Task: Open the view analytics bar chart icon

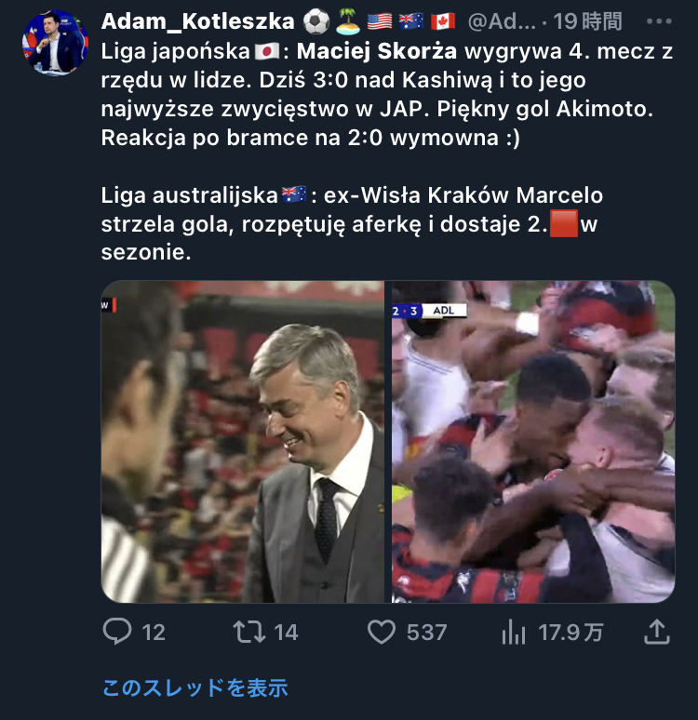Action: [514, 633]
